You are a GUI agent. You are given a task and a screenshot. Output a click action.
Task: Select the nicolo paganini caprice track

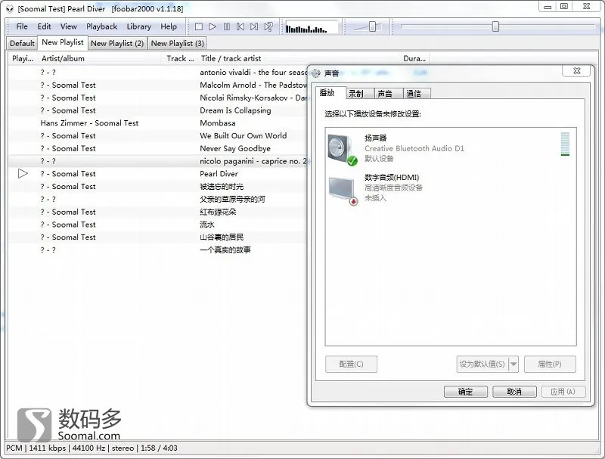point(157,161)
